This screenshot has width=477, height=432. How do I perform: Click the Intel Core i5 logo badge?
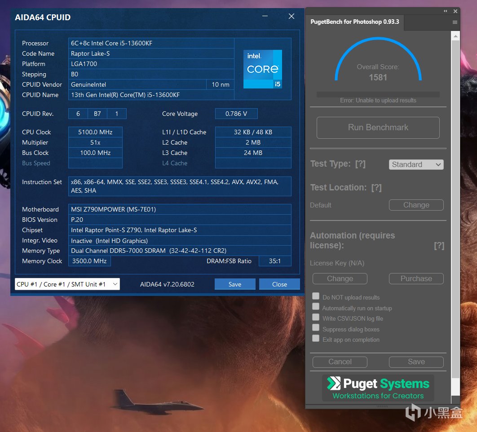click(263, 69)
